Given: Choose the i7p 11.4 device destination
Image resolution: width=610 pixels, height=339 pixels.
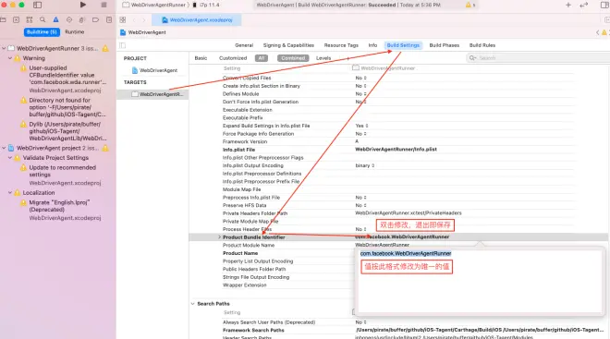Looking at the screenshot, I should point(206,5).
